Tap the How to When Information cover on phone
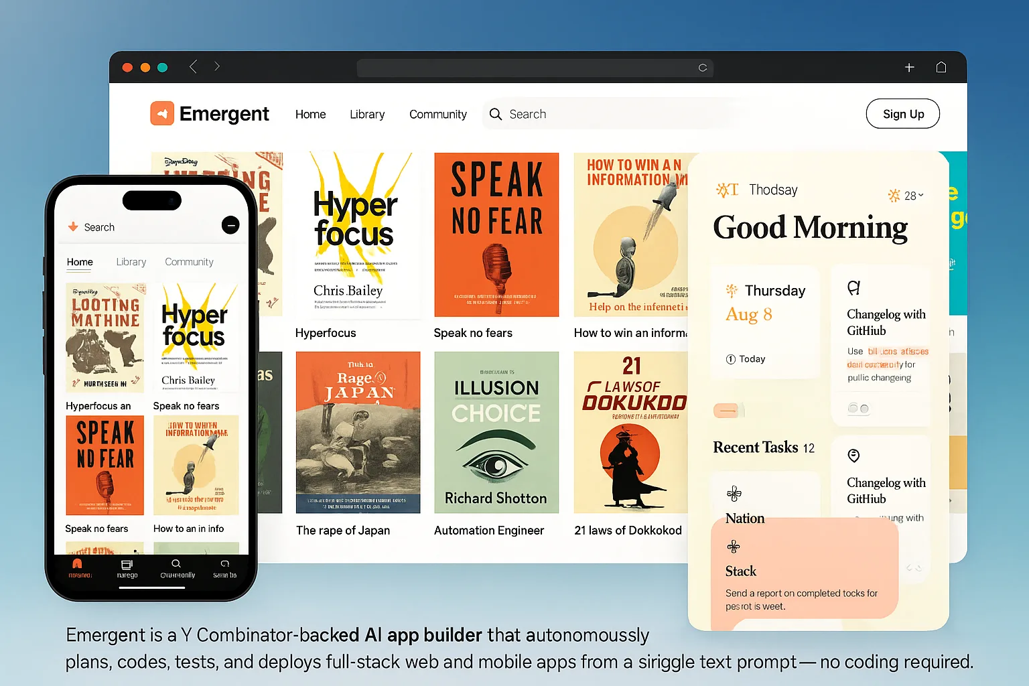Screen dimensions: 1029x686 tap(196, 466)
